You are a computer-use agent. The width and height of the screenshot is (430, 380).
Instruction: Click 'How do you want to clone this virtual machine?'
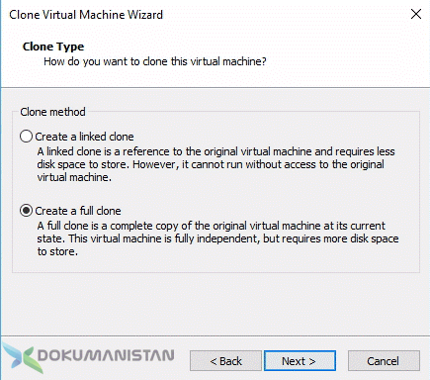[155, 61]
